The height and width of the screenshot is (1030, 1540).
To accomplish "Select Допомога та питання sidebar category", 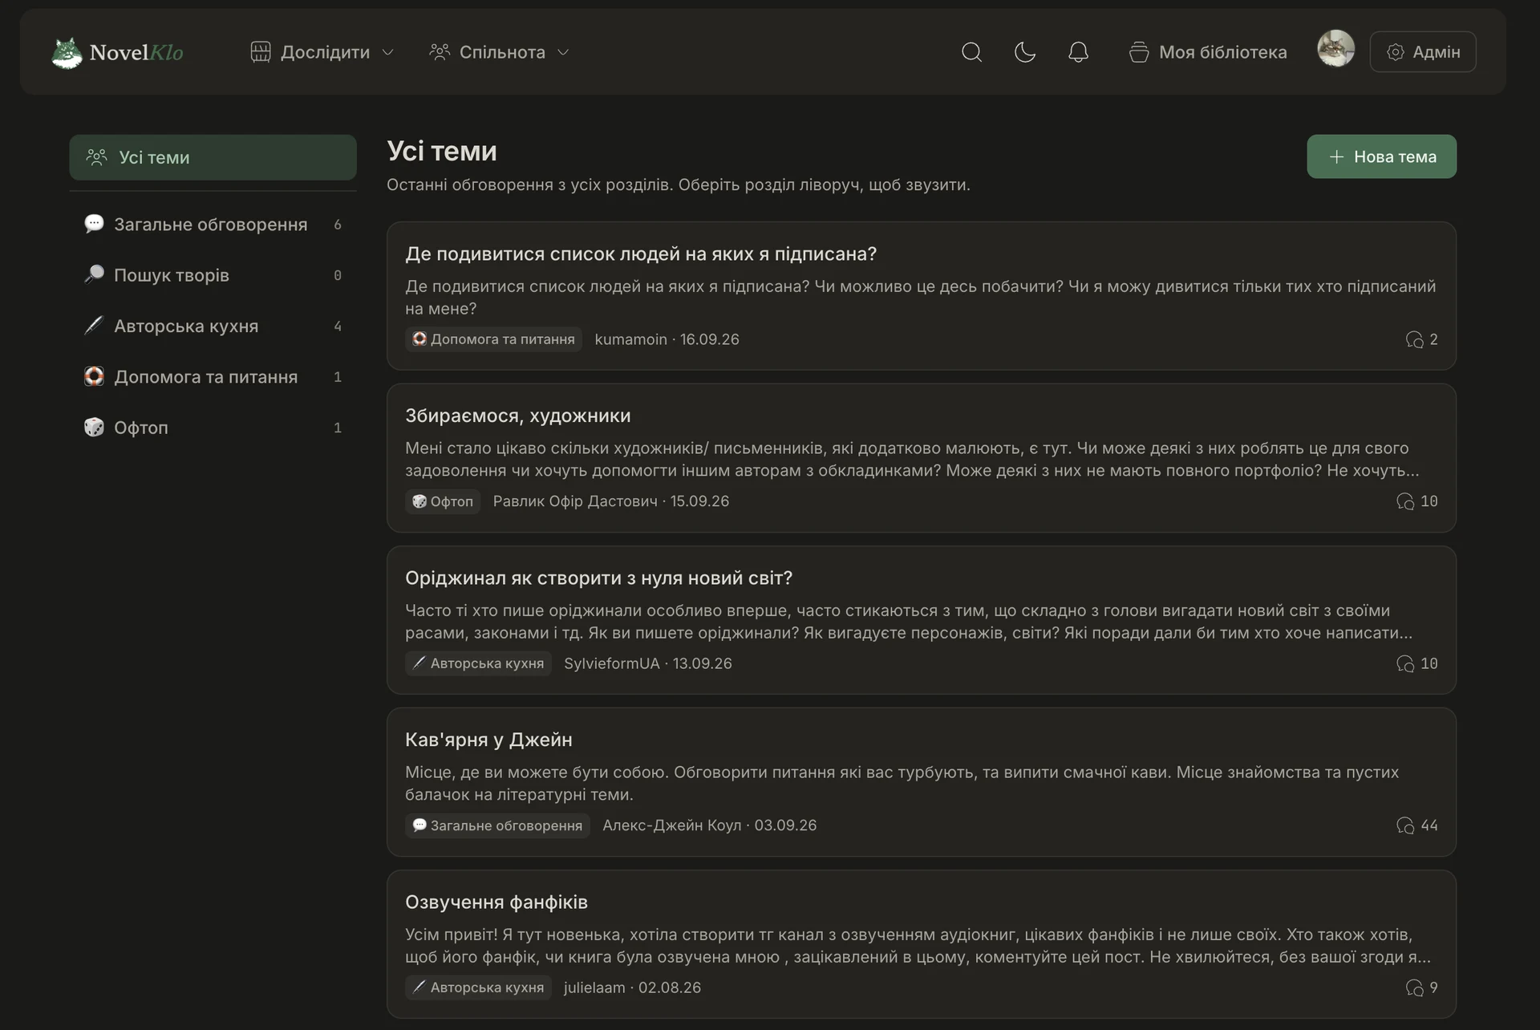I will 213,377.
